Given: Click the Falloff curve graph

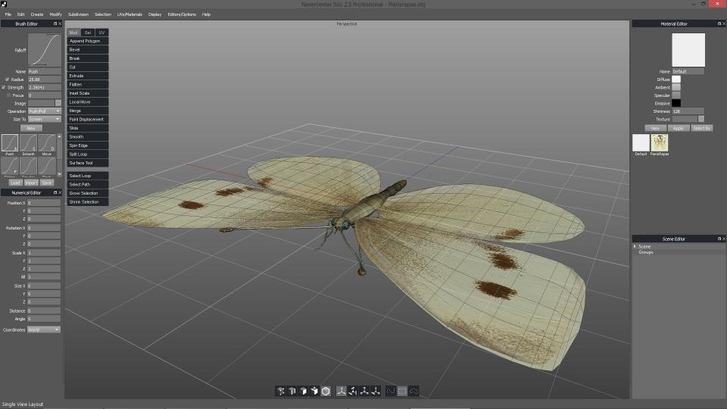Looking at the screenshot, I should 45,50.
